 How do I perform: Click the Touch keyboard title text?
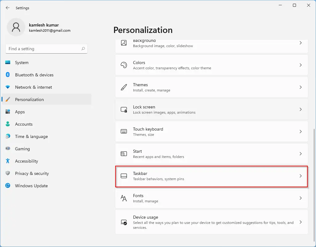click(148, 129)
